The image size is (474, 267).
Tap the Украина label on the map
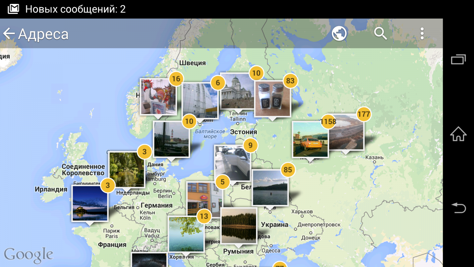click(275, 224)
